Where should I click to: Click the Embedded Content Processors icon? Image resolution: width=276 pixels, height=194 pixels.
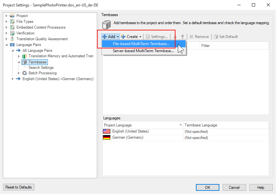click(13, 27)
